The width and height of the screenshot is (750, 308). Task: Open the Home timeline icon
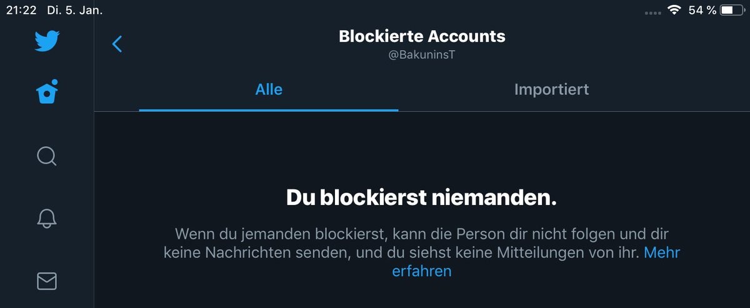click(x=47, y=92)
